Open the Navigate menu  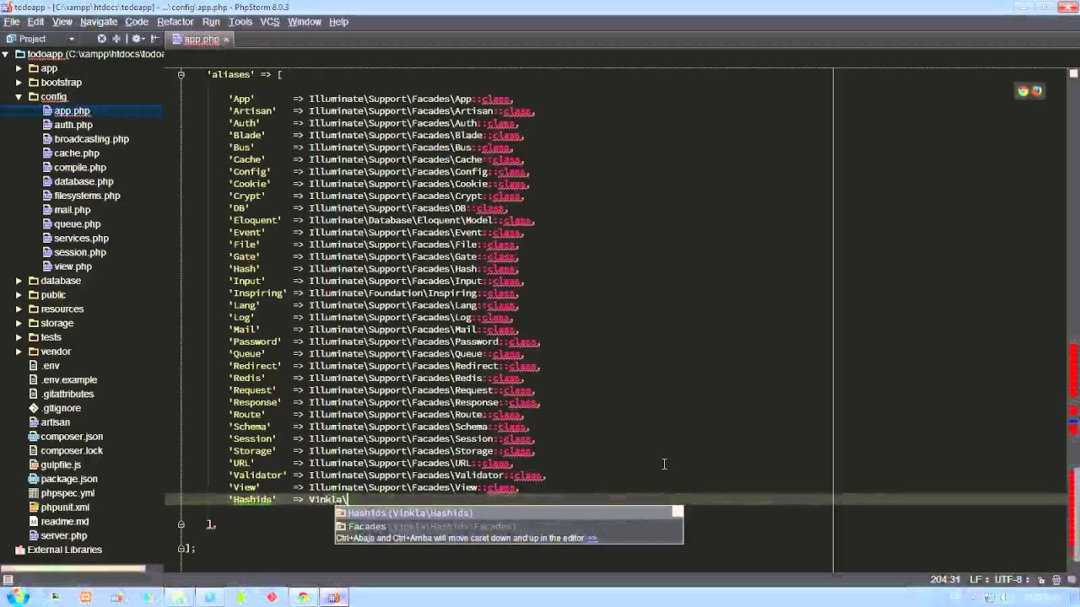(x=99, y=22)
